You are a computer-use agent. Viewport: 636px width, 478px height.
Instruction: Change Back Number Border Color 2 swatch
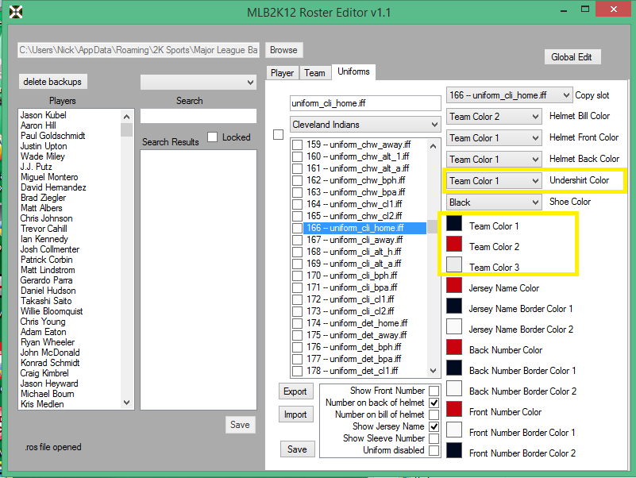(x=454, y=388)
